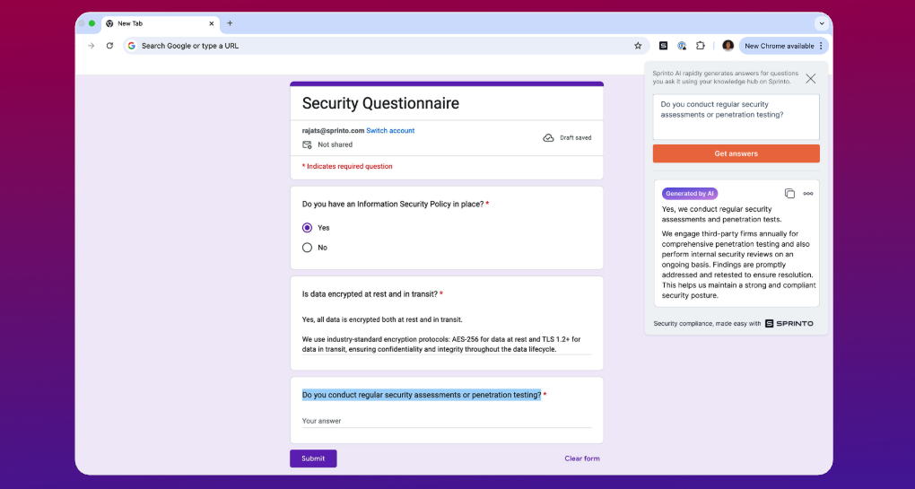
Task: Click the Clear form link
Action: point(581,458)
